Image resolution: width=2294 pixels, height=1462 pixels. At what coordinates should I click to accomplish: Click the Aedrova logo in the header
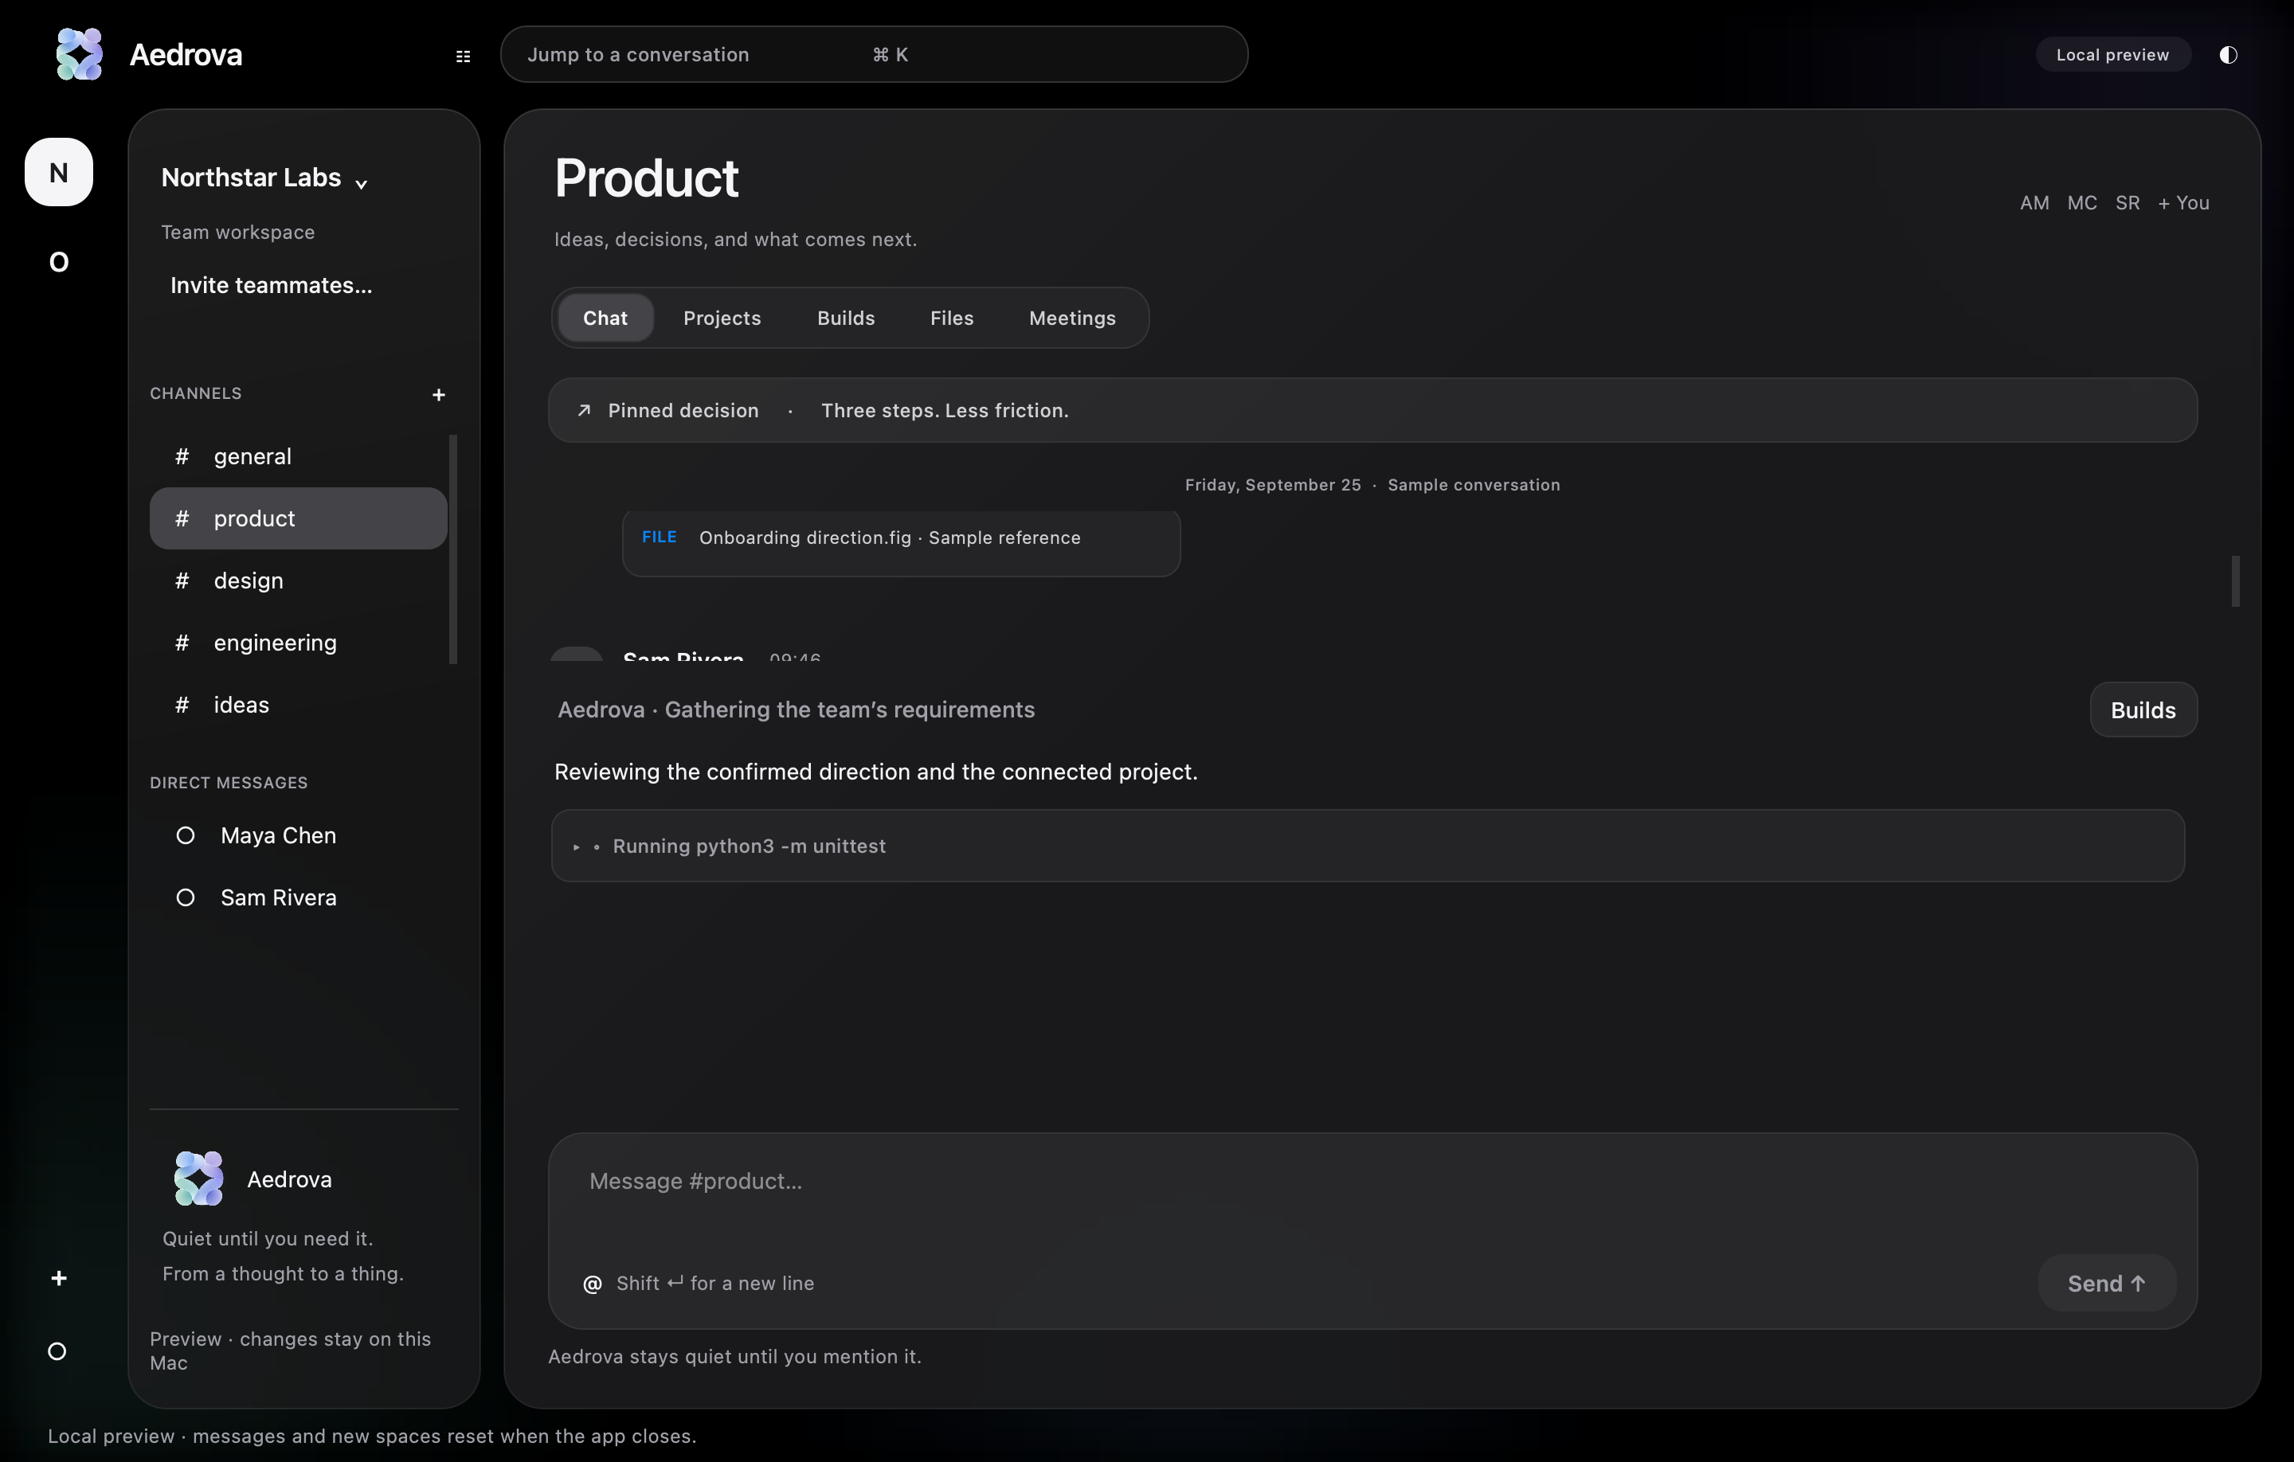click(x=79, y=54)
